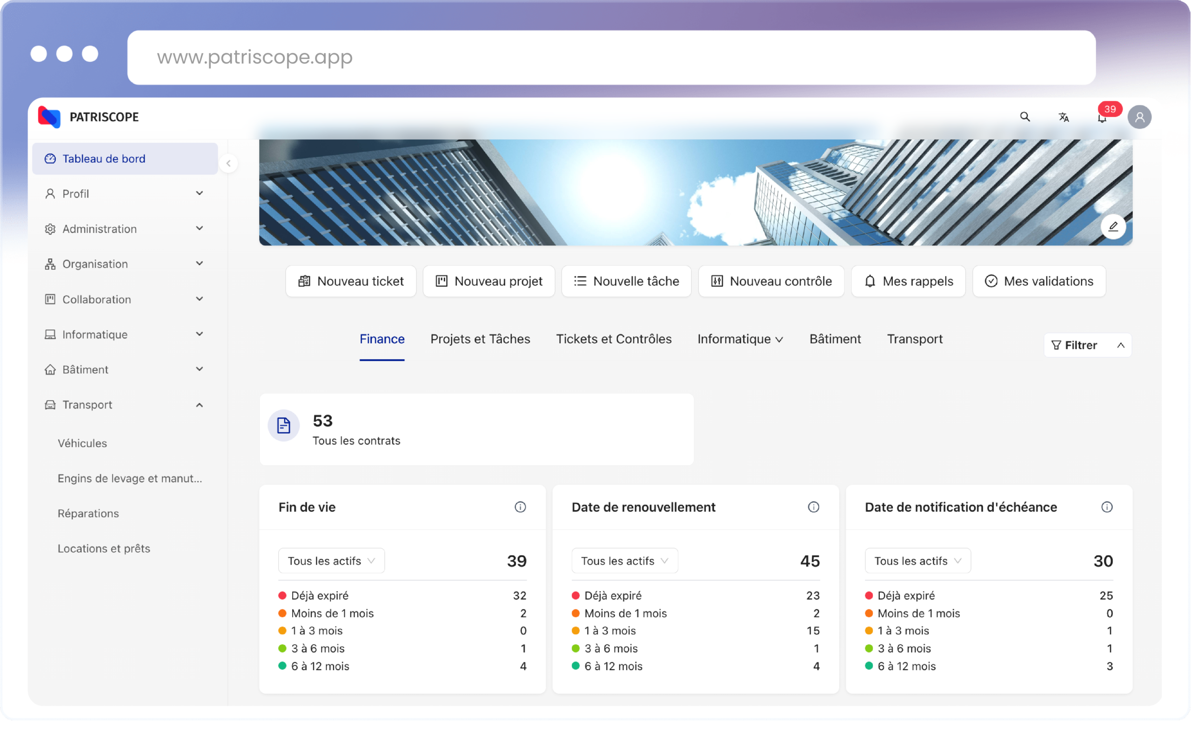Expand the Collaboration menu chevron
This screenshot has height=737, width=1191.
(199, 299)
